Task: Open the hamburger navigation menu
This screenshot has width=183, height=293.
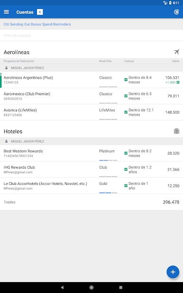Action: (6, 12)
